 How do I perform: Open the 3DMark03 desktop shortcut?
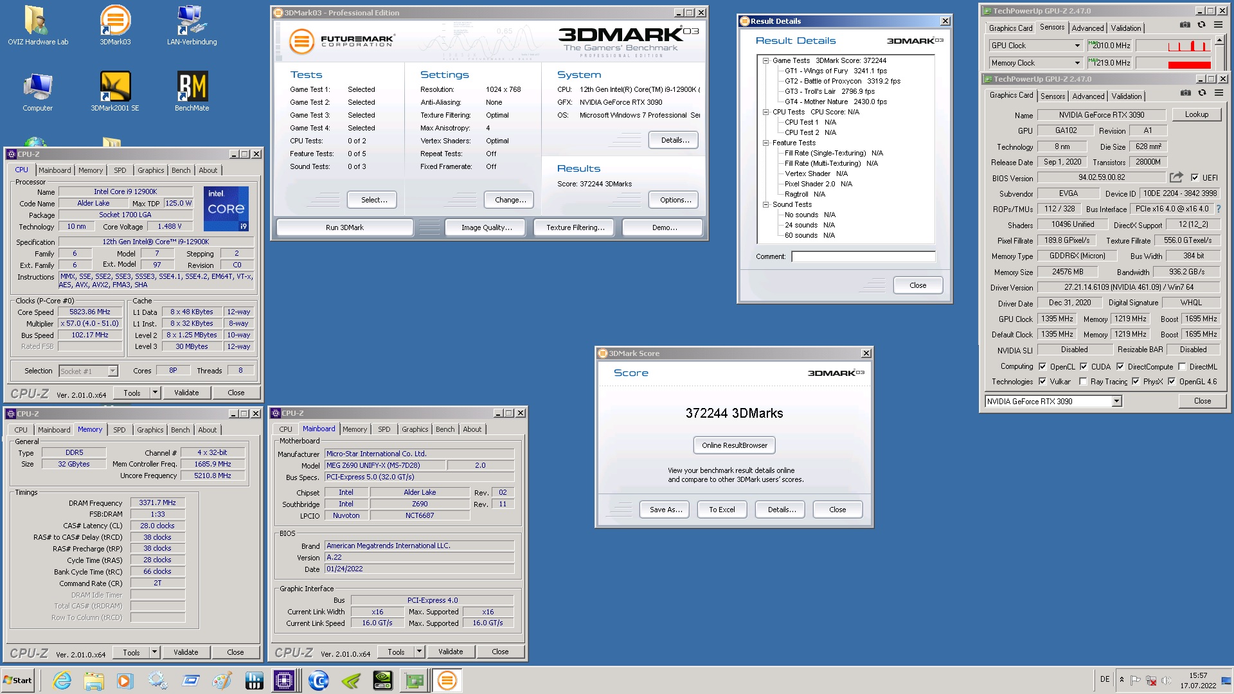[x=115, y=26]
